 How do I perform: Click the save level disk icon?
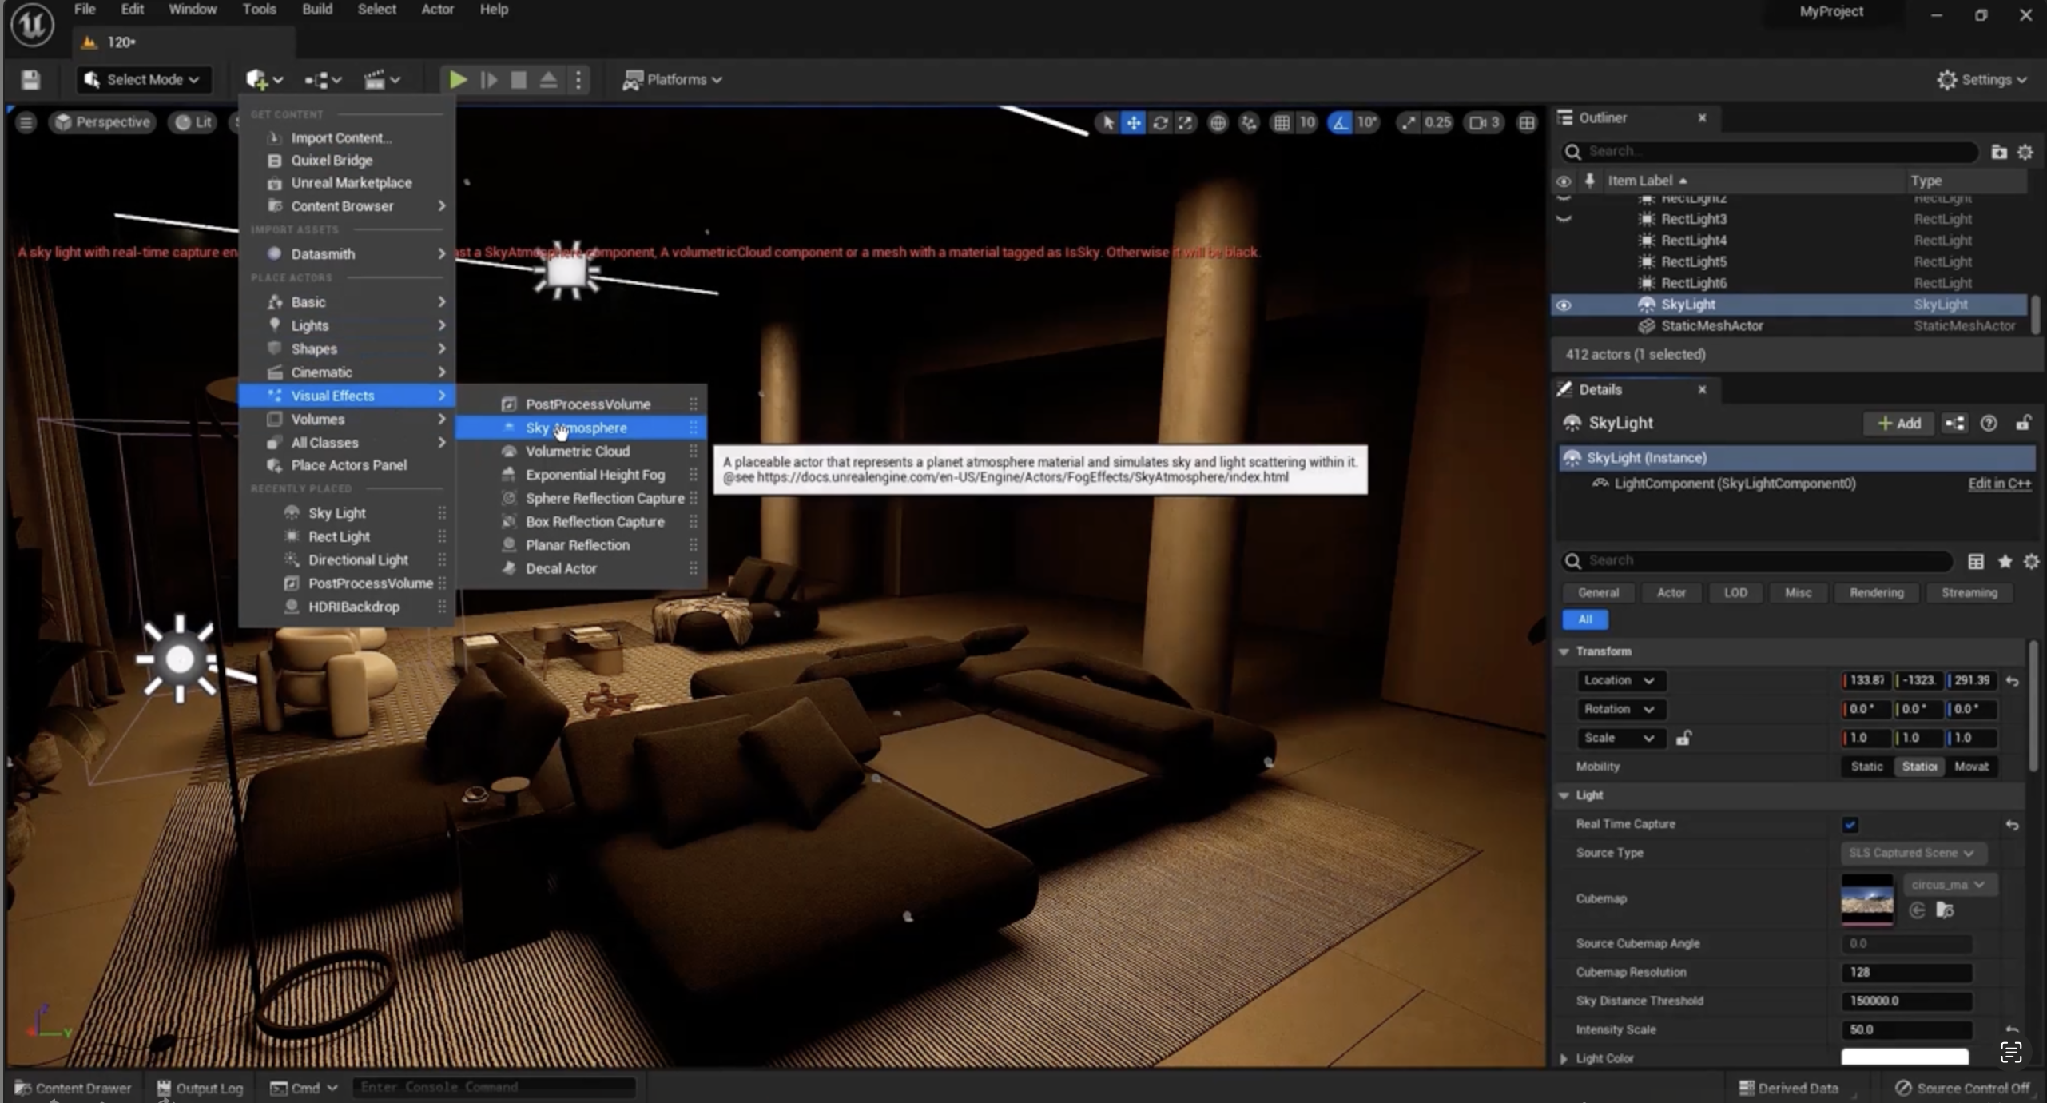pos(30,79)
